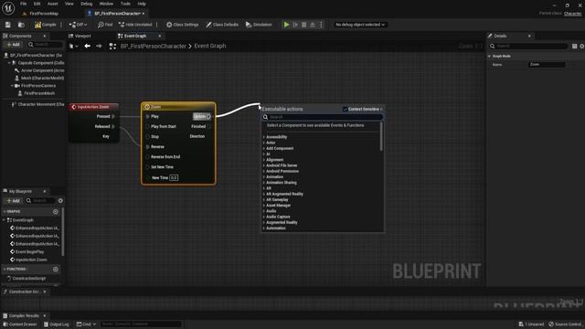585x329 pixels.
Task: Toggle Hide Unrelated nodes
Action: click(135, 25)
